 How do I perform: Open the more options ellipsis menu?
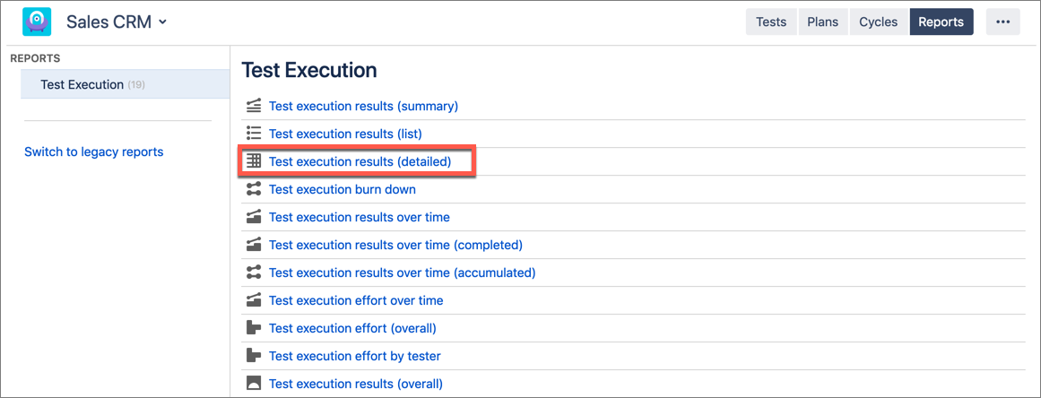click(1002, 22)
